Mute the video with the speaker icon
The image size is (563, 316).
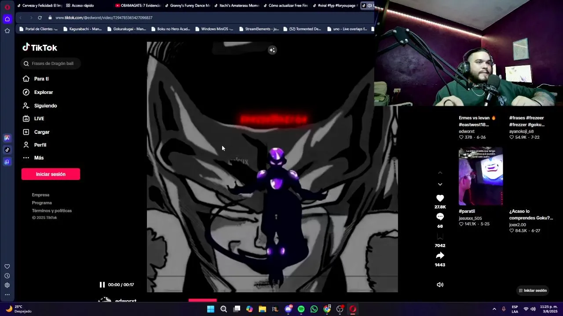point(440,285)
